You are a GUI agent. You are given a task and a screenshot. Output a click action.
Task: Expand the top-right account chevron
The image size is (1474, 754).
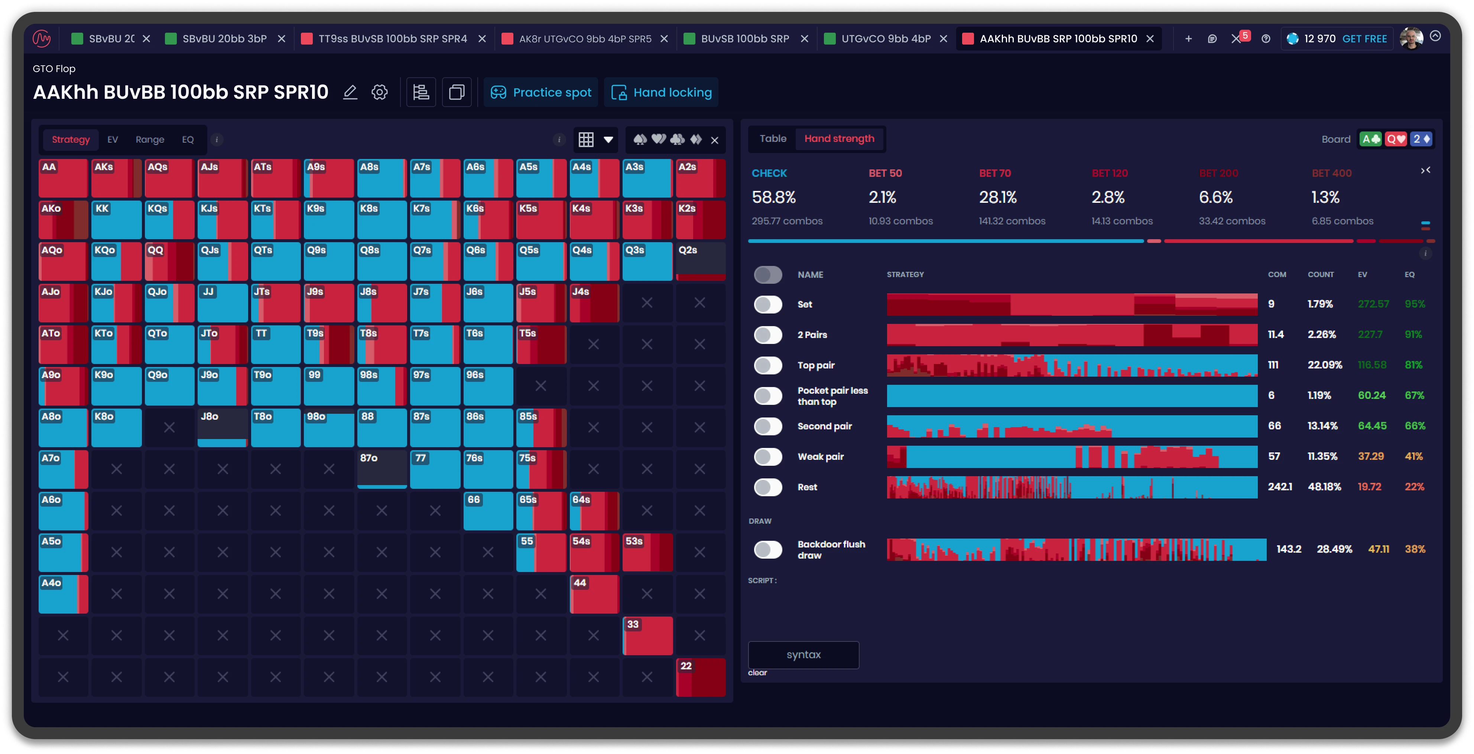click(x=1435, y=36)
